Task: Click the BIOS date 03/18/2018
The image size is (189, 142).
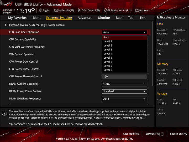Action: 9,10
